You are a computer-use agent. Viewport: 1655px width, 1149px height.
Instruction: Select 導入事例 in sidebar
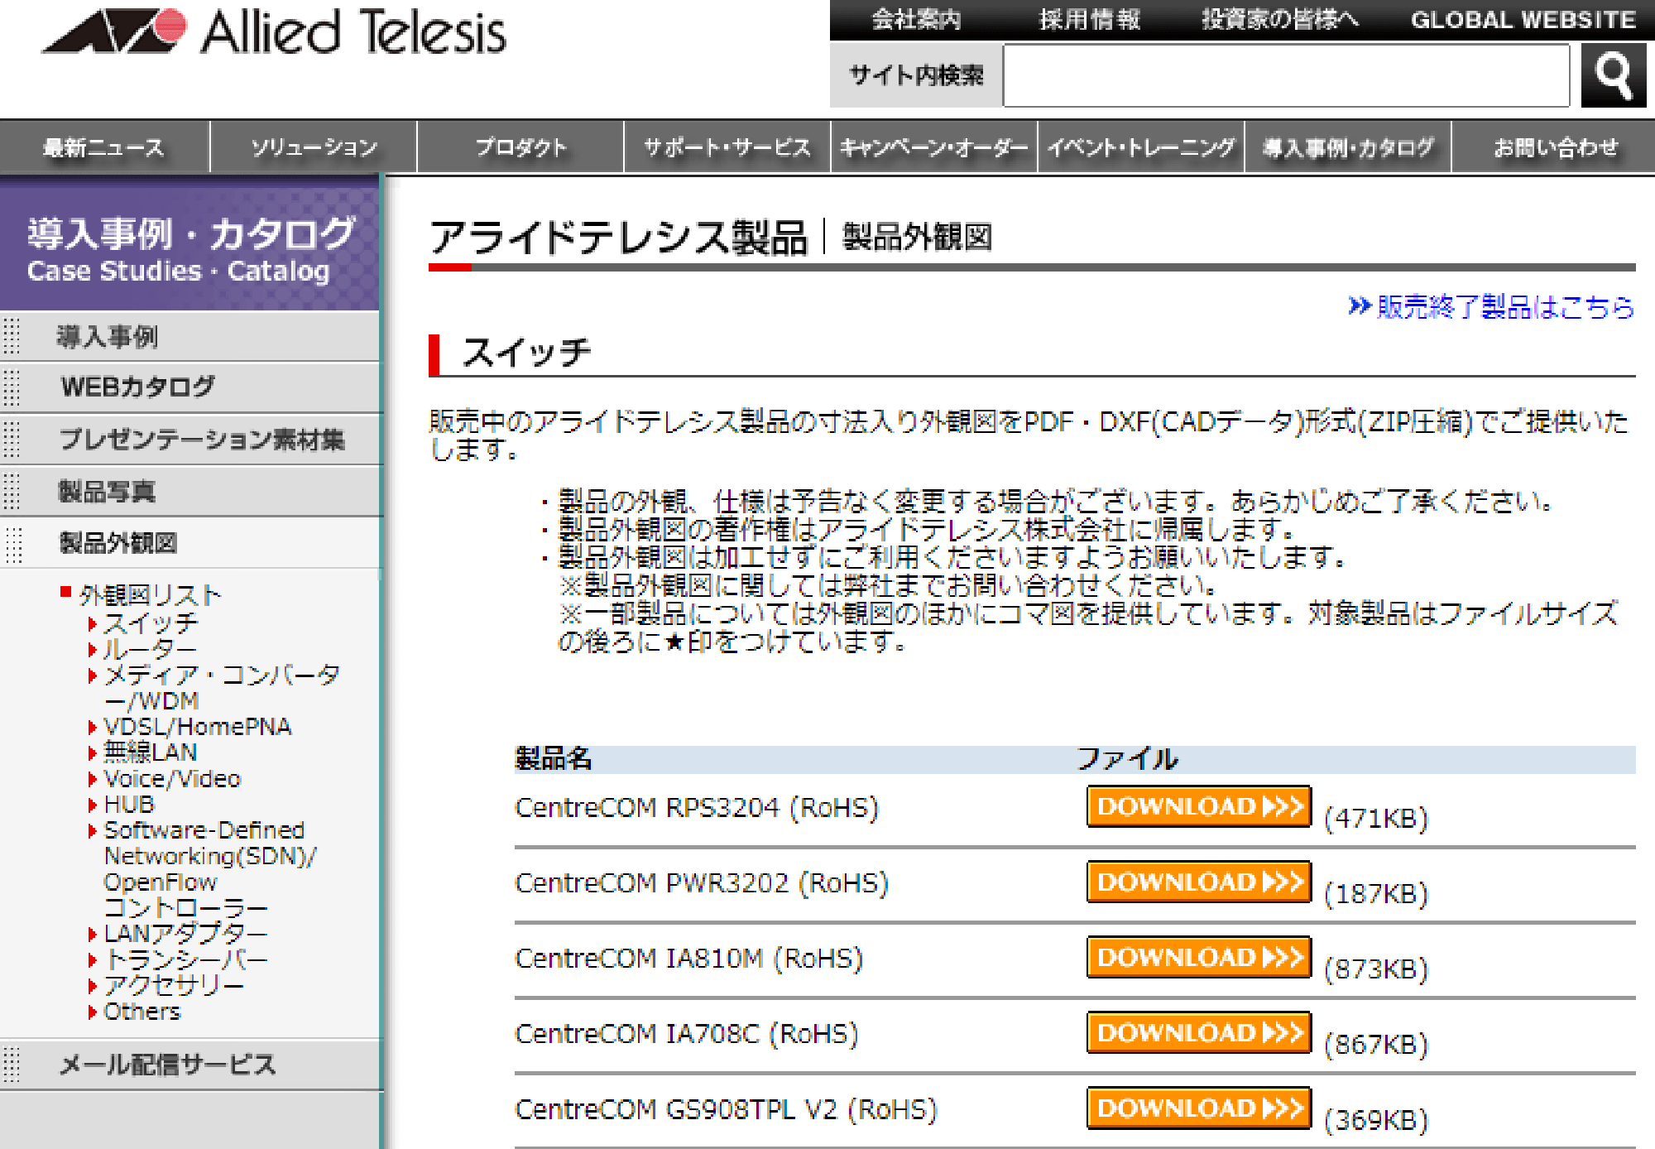tap(190, 337)
